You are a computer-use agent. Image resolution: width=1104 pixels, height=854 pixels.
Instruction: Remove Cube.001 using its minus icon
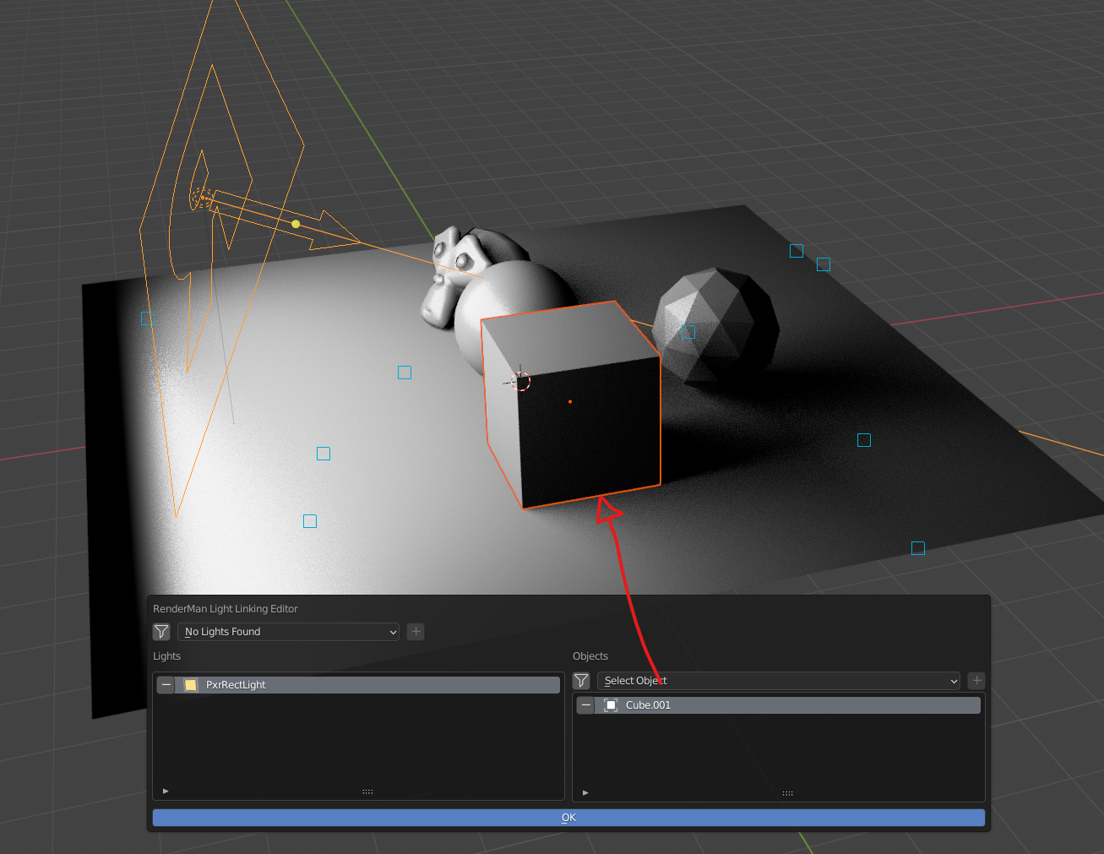(x=585, y=704)
